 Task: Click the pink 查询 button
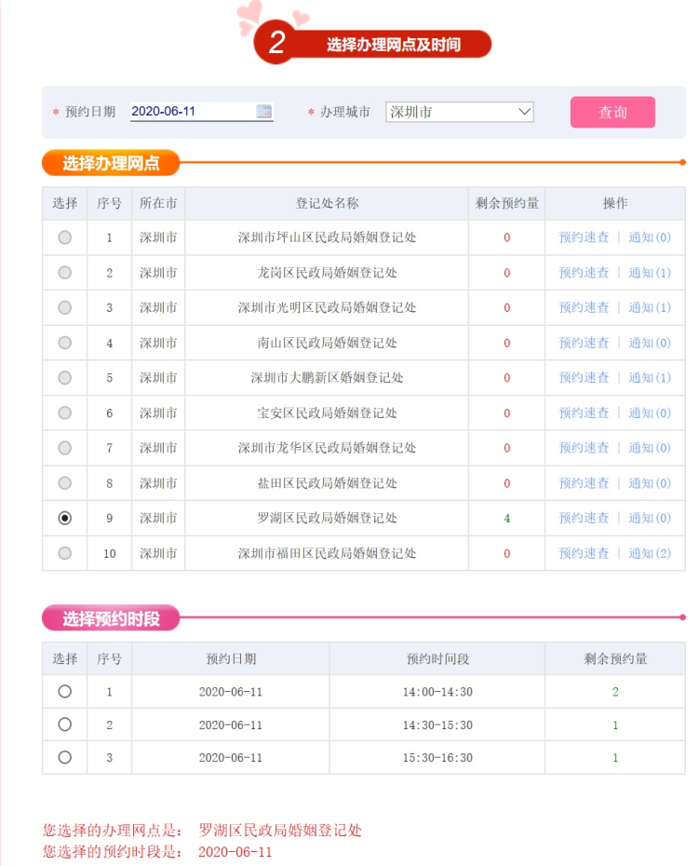pos(612,112)
